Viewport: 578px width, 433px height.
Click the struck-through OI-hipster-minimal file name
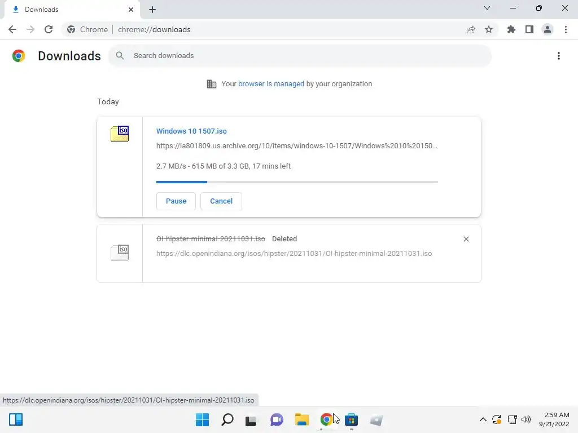[x=211, y=238]
